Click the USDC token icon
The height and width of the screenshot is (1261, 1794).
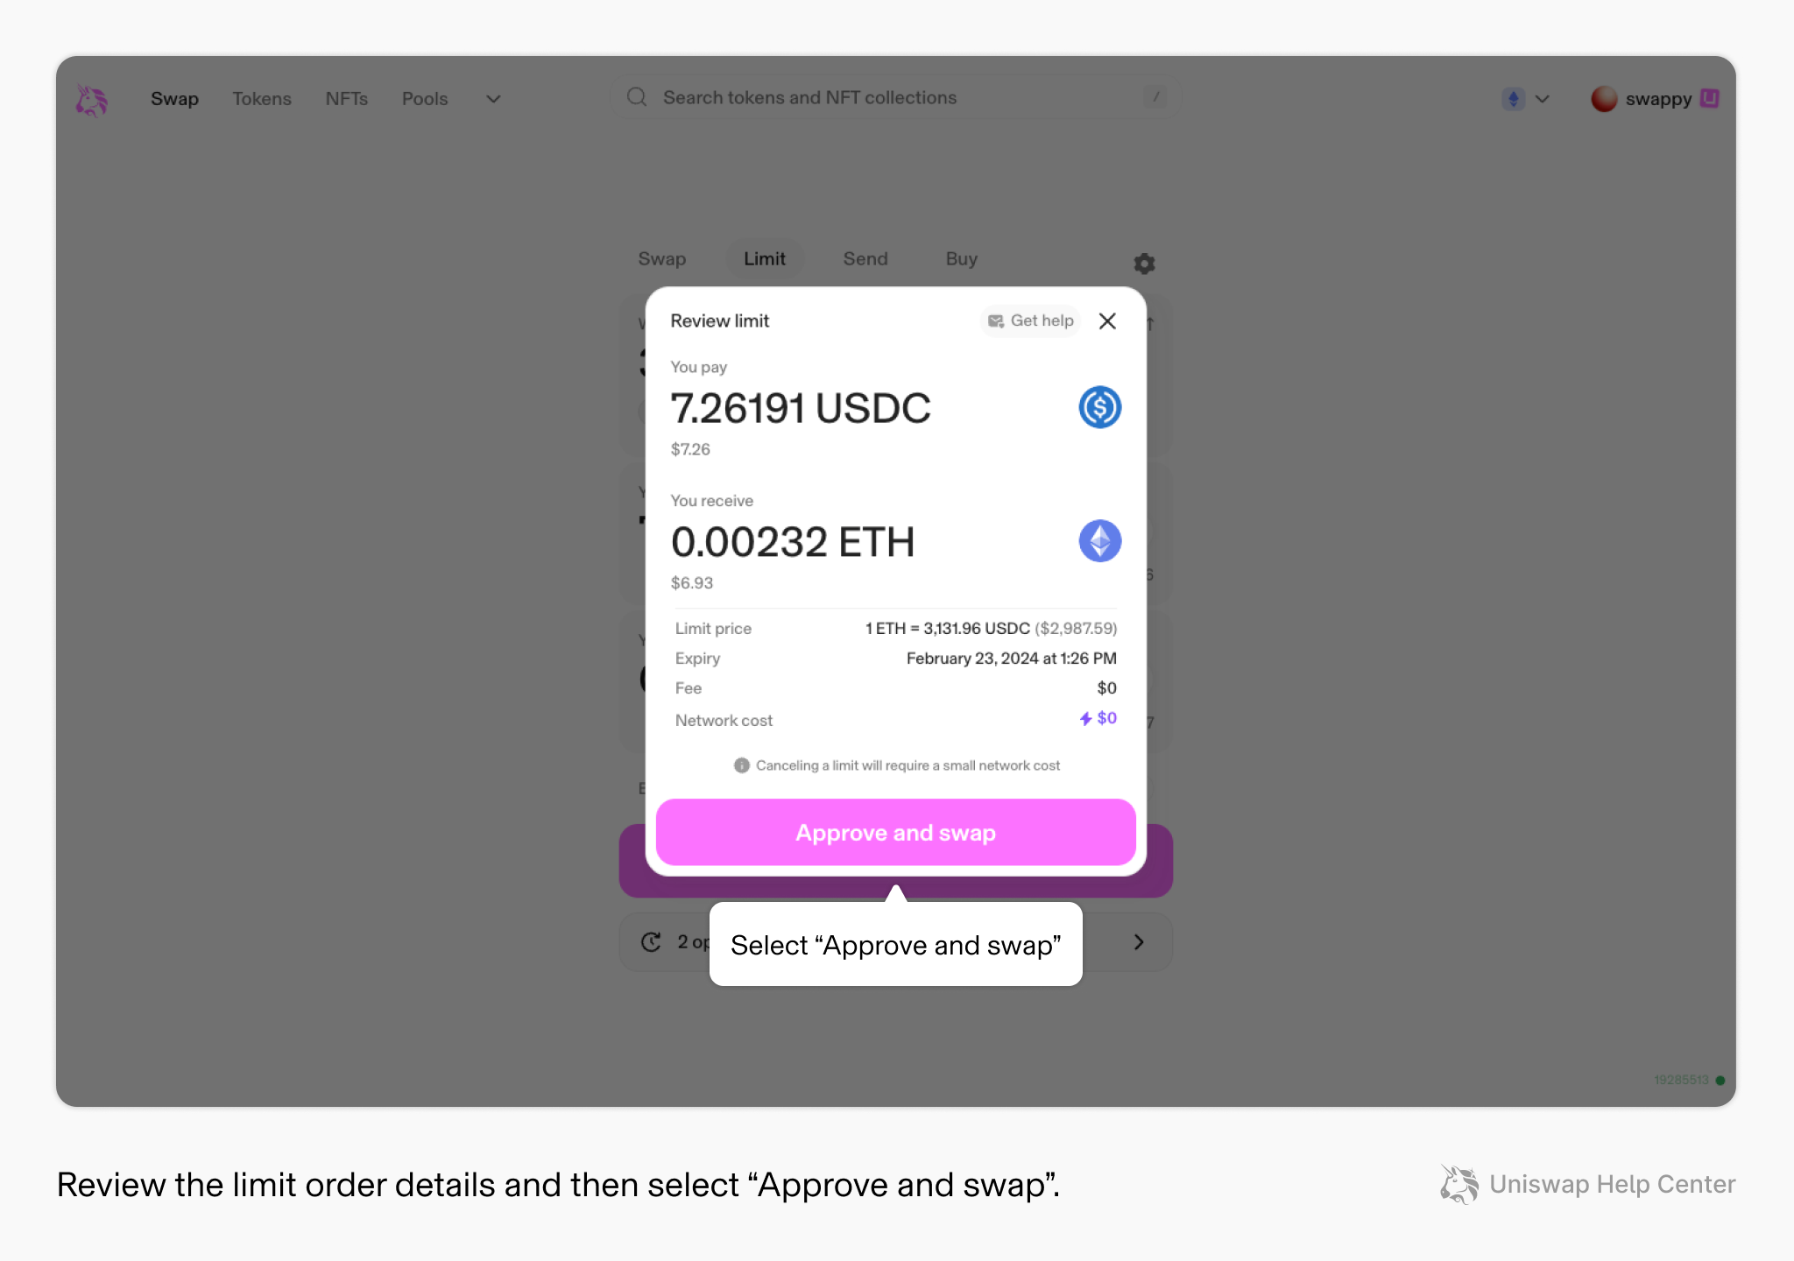point(1099,407)
